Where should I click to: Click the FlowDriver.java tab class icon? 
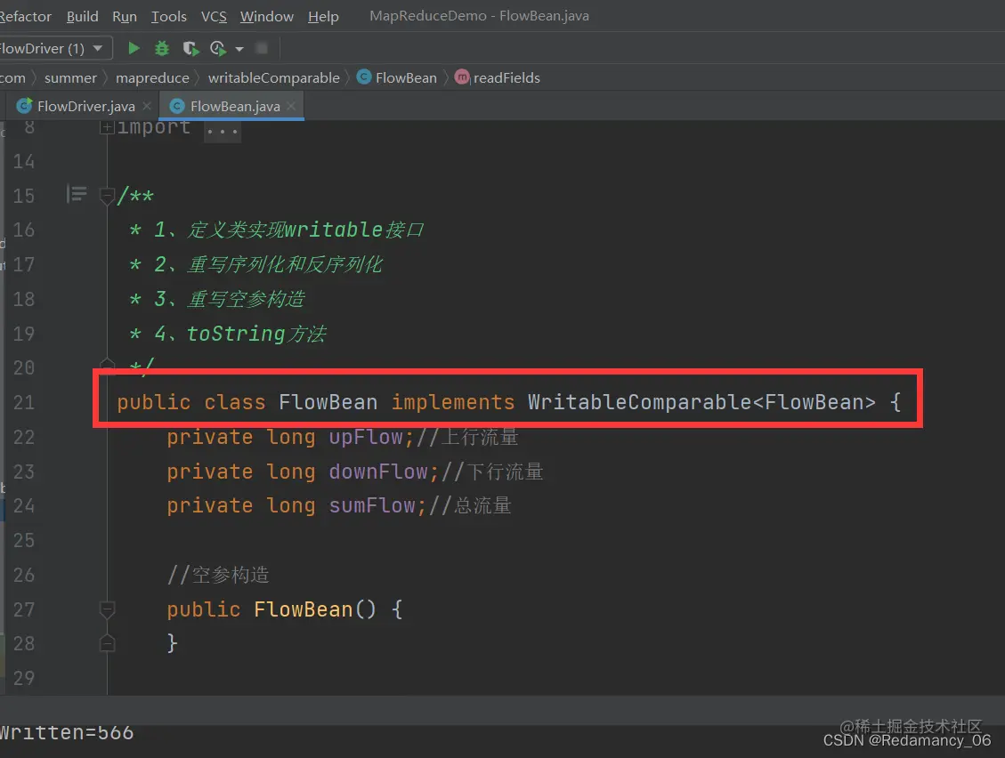[x=24, y=106]
